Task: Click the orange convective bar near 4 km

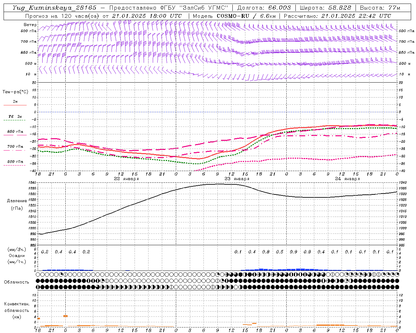Action: (65, 316)
